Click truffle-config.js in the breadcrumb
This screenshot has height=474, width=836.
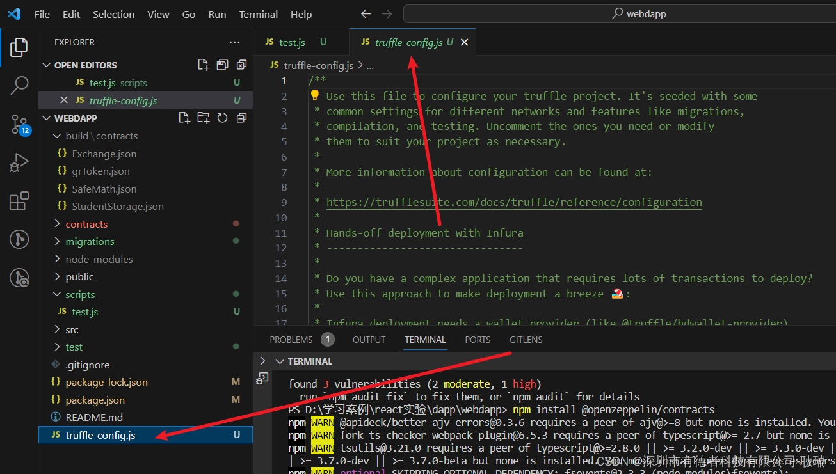click(x=318, y=65)
